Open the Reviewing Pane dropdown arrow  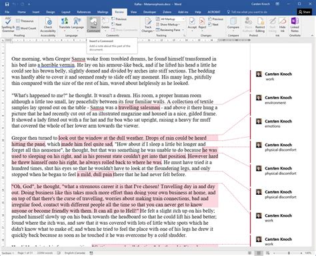(183, 30)
